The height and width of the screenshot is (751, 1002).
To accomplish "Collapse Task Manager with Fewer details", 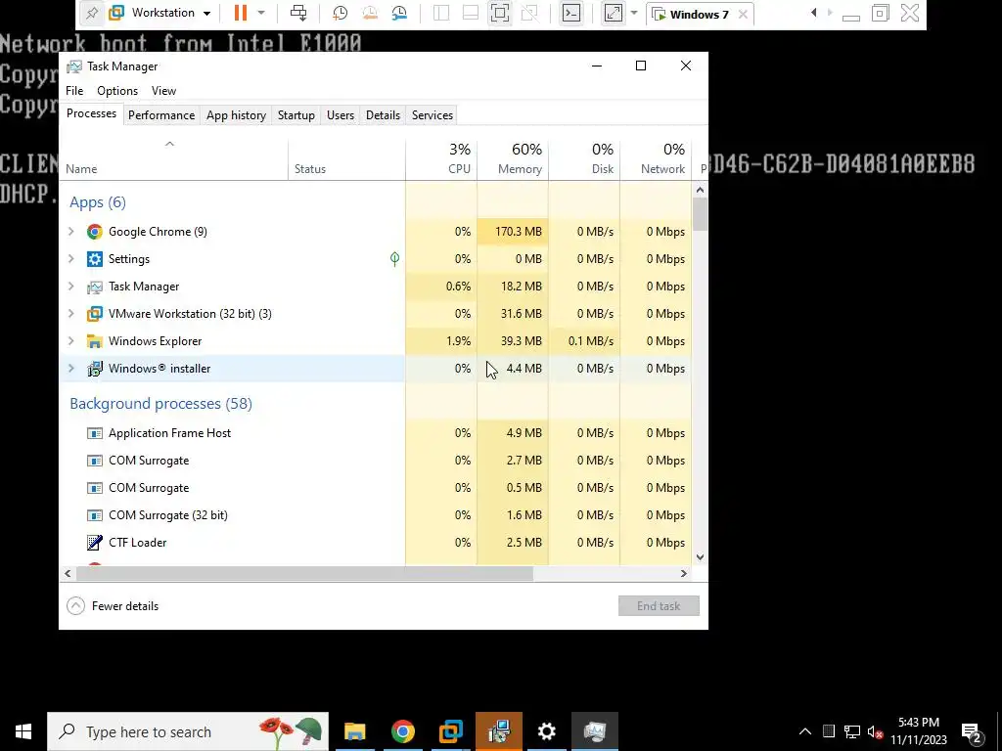I will 113,606.
